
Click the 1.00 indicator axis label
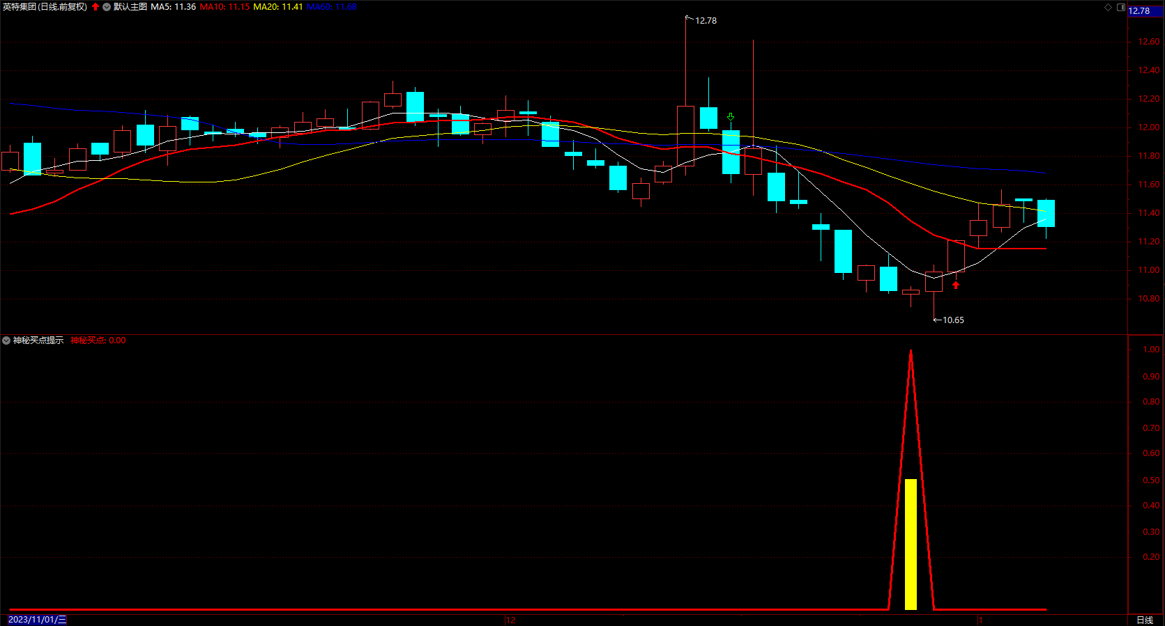(x=1152, y=350)
